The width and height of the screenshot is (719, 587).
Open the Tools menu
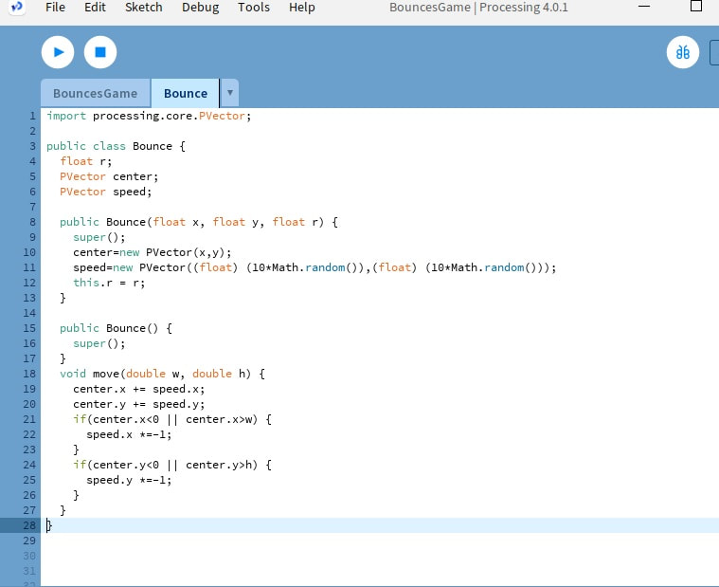pos(254,8)
